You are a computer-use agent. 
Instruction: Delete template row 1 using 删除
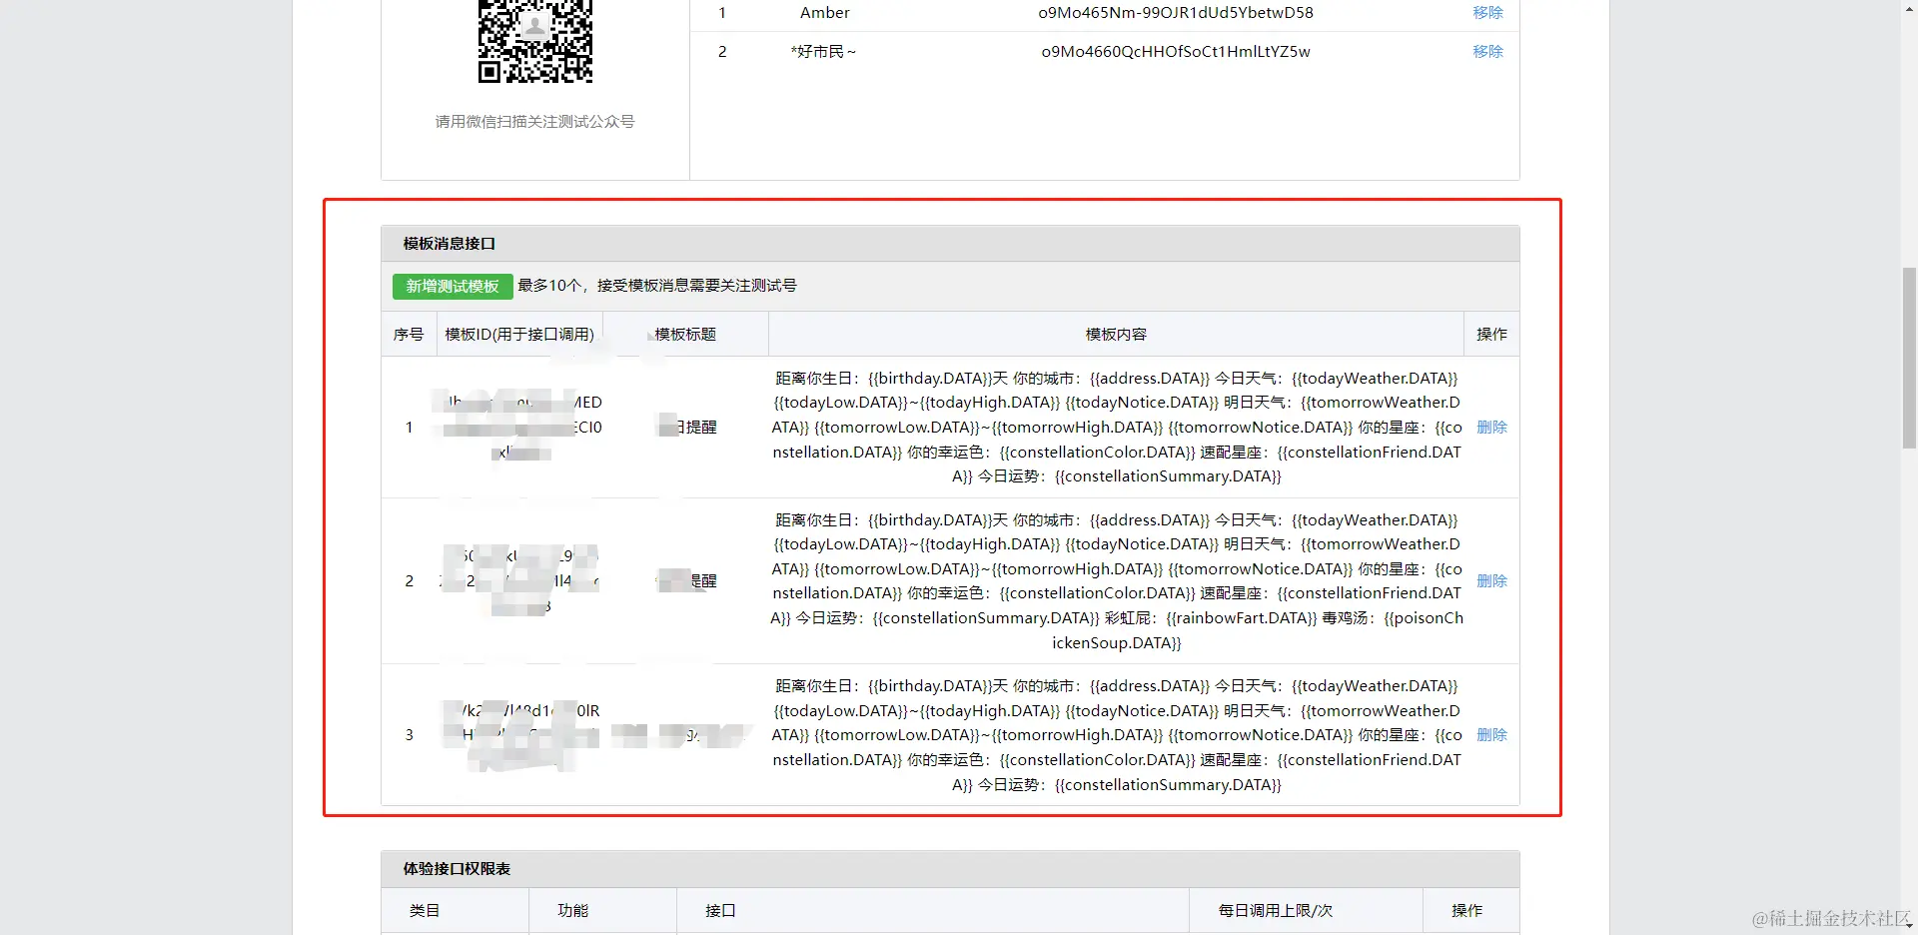click(x=1490, y=427)
